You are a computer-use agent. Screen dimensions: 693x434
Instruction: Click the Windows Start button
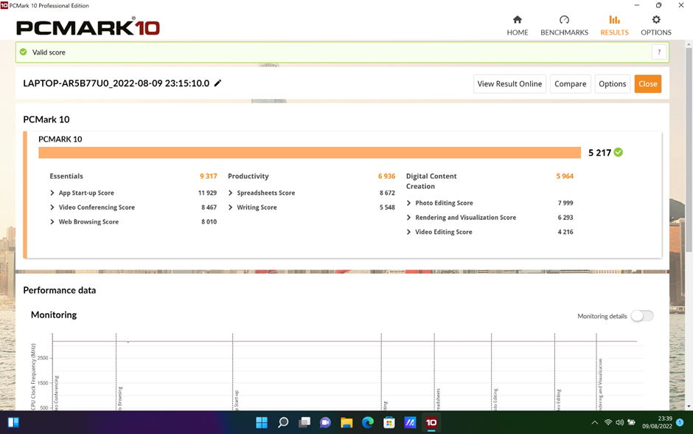point(262,423)
